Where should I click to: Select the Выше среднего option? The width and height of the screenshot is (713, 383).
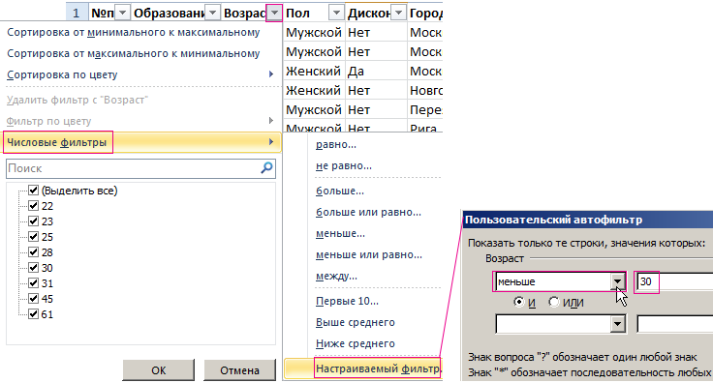356,322
